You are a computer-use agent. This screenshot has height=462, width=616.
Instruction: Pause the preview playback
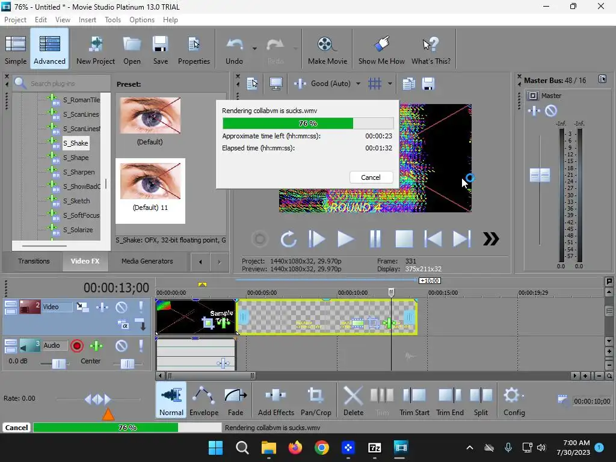(375, 239)
